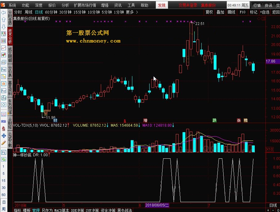Open the 报价 menu

tap(52, 5)
